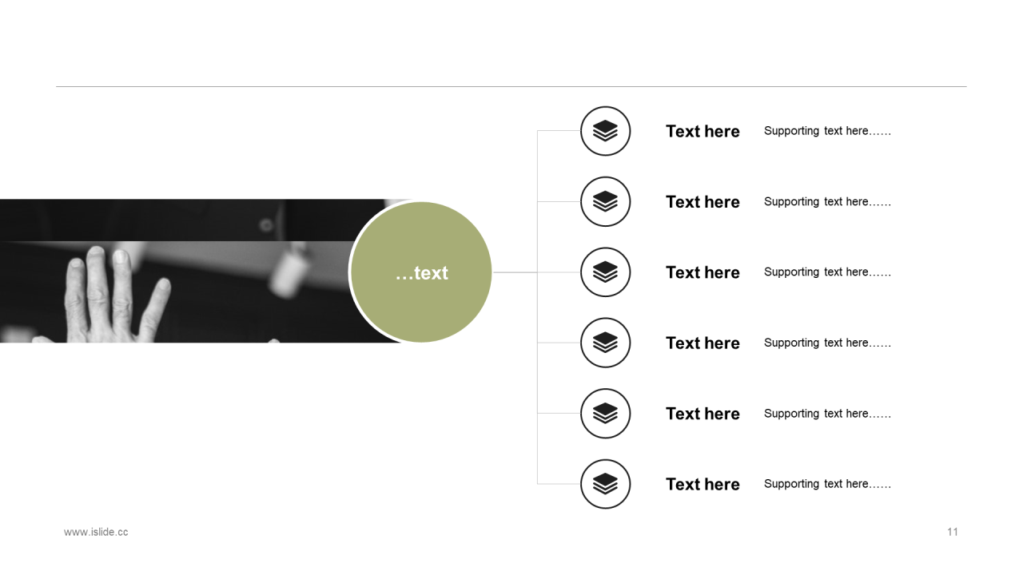1023x575 pixels.
Task: Click the last 'Text here' heading
Action: pyautogui.click(x=703, y=484)
